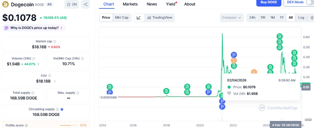Click the FDV info icon

point(49,76)
